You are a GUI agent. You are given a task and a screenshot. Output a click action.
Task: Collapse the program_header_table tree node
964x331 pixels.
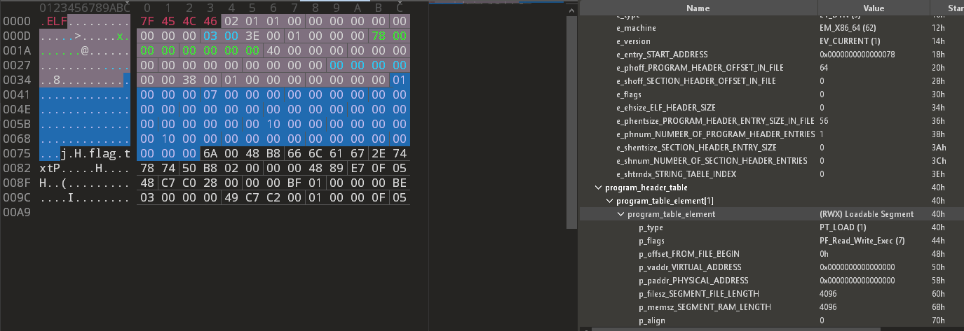598,188
